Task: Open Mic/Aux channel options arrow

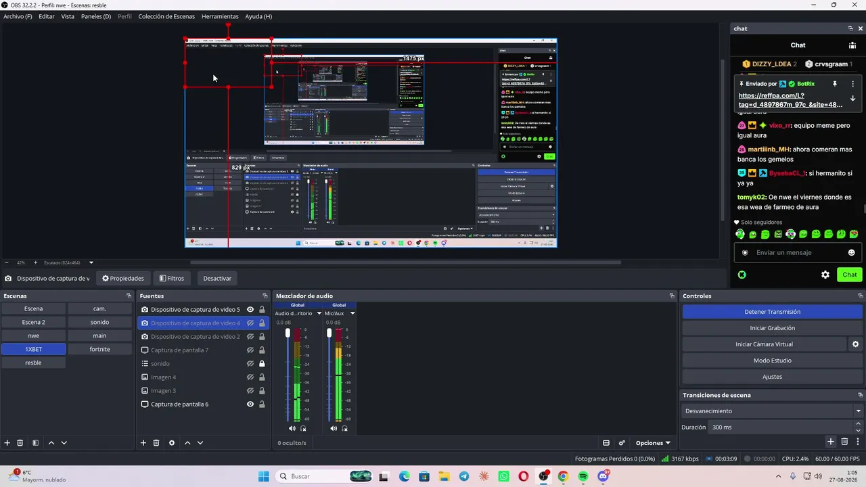Action: coord(352,313)
